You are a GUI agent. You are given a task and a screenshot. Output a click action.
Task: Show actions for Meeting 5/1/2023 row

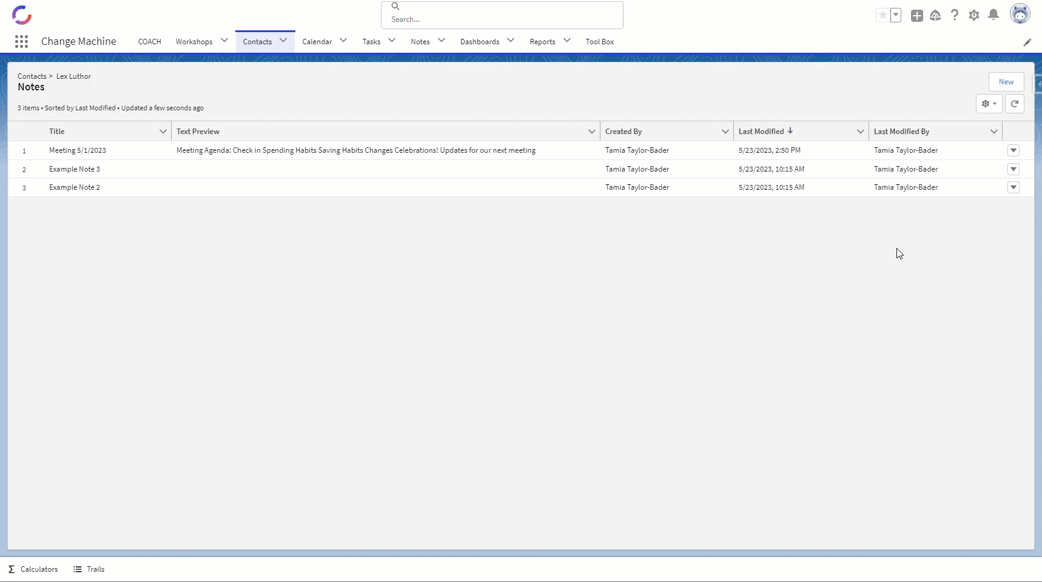1013,150
